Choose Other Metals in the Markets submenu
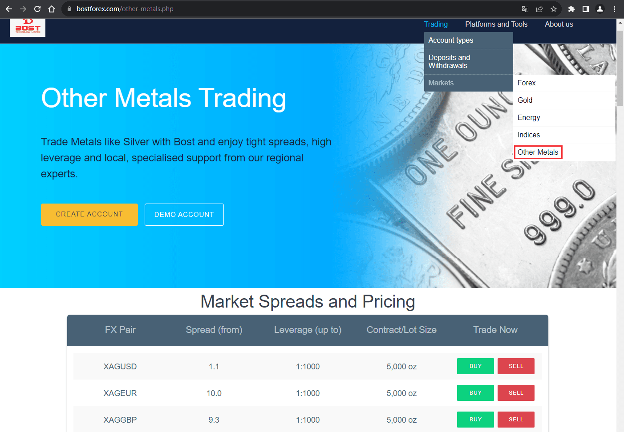The height and width of the screenshot is (432, 624). [x=564, y=152]
